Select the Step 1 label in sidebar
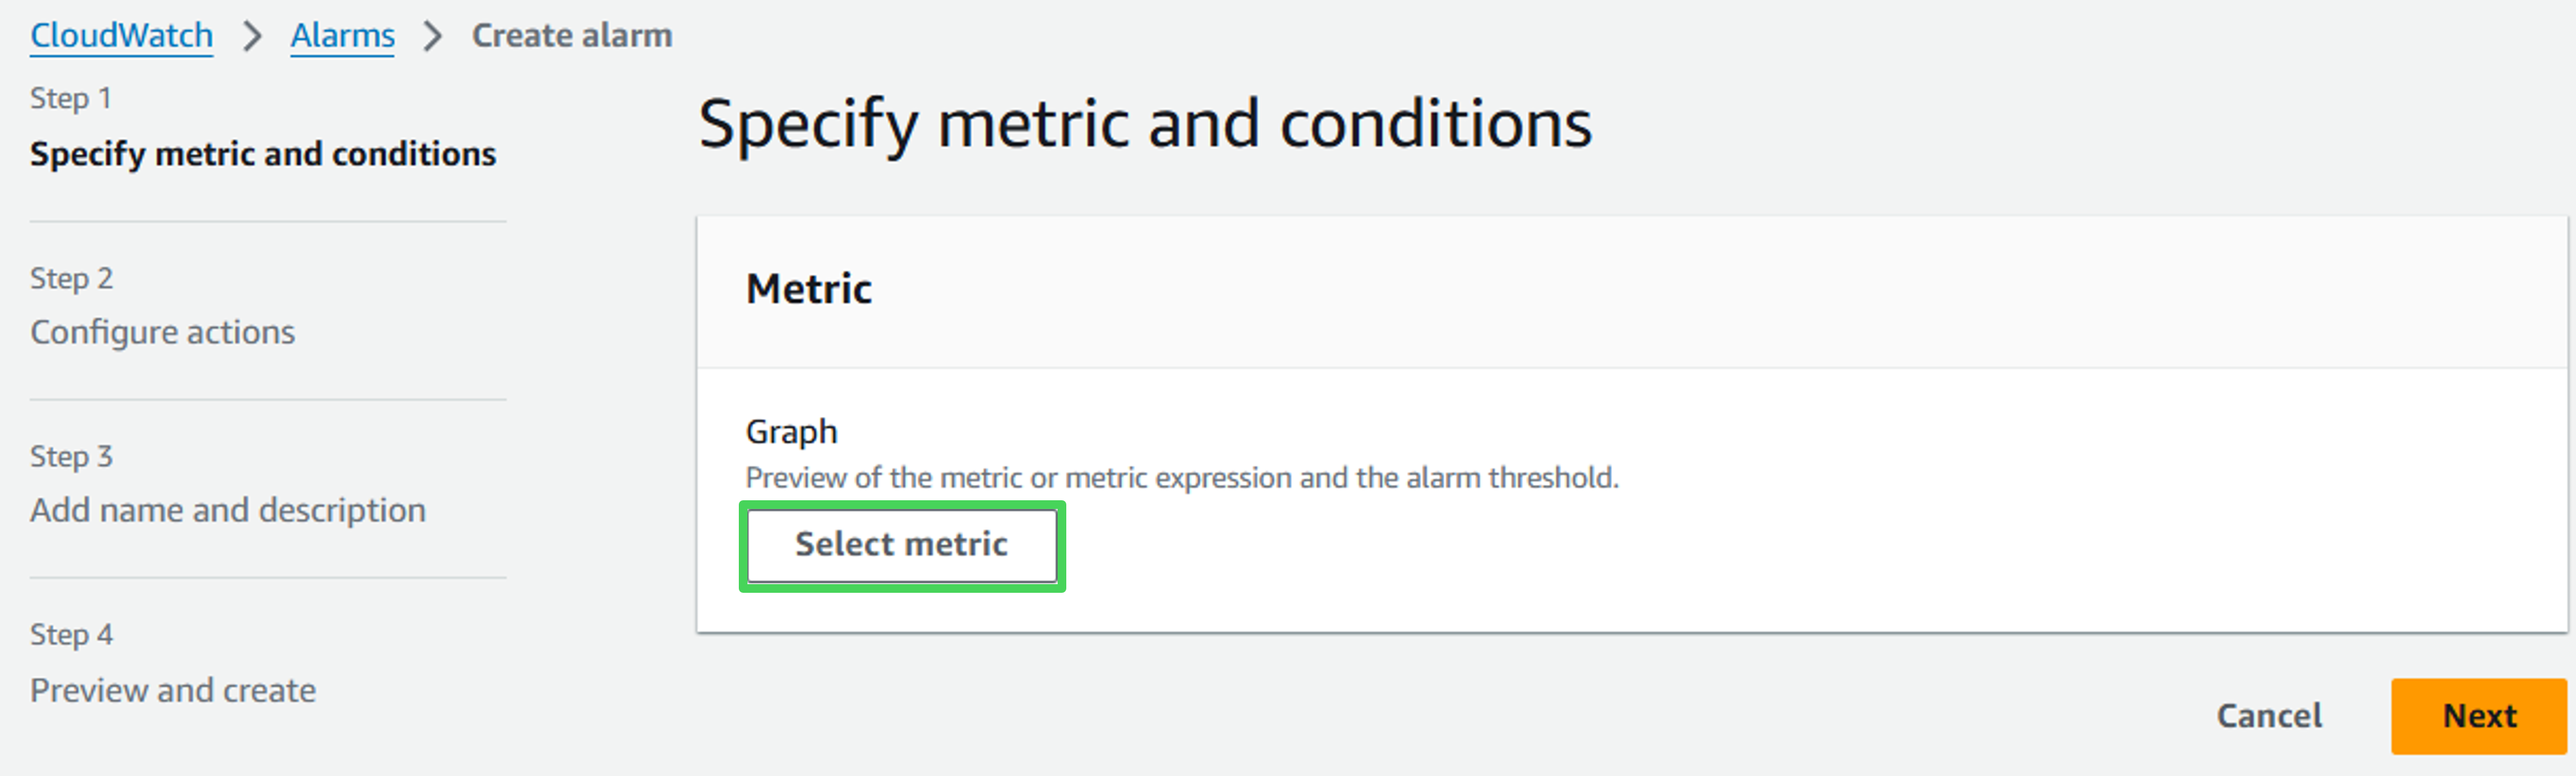The height and width of the screenshot is (776, 2576). 70,98
